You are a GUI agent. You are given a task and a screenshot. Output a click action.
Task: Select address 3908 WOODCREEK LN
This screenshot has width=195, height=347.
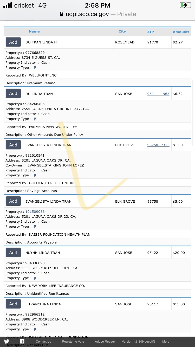click(37, 319)
